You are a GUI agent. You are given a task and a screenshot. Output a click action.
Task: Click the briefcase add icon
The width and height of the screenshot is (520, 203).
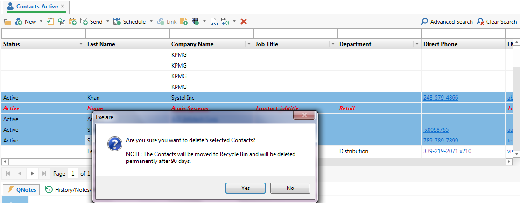[x=73, y=21]
